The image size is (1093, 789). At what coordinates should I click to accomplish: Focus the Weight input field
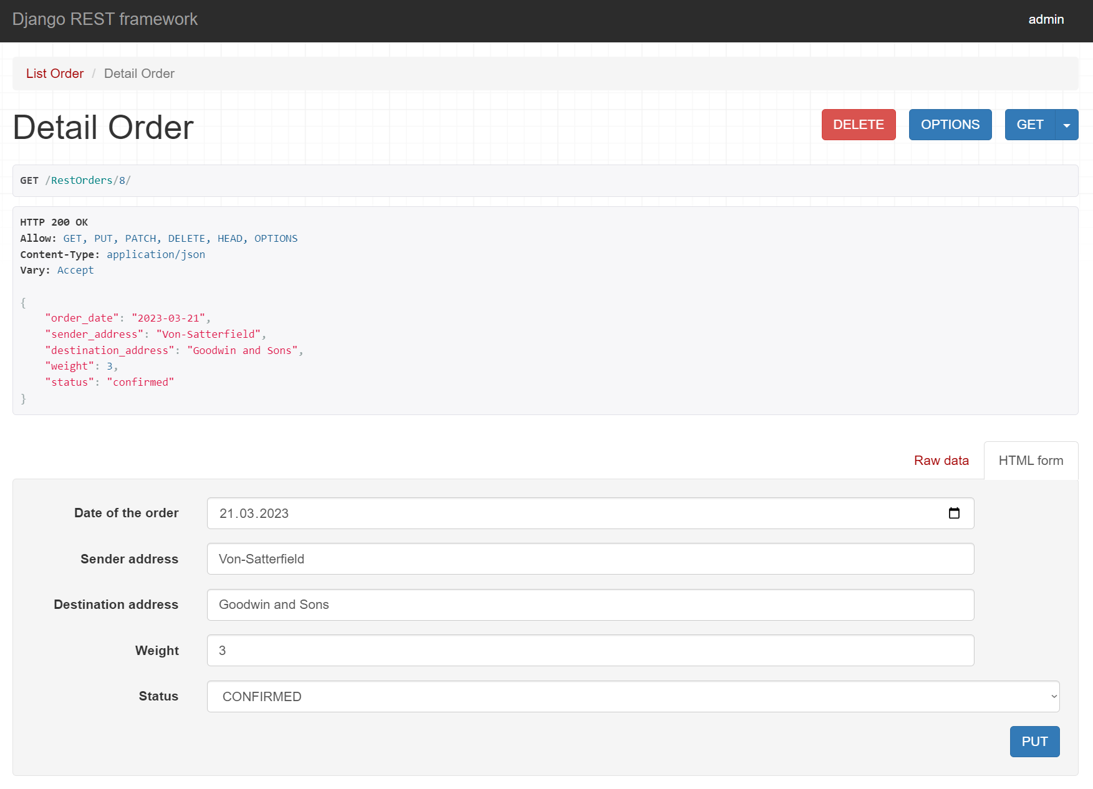point(590,651)
